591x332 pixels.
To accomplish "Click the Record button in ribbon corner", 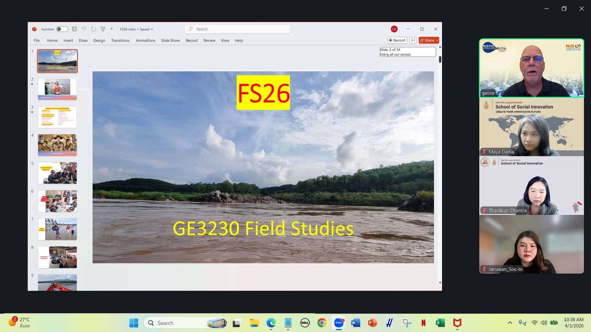I will [x=397, y=40].
